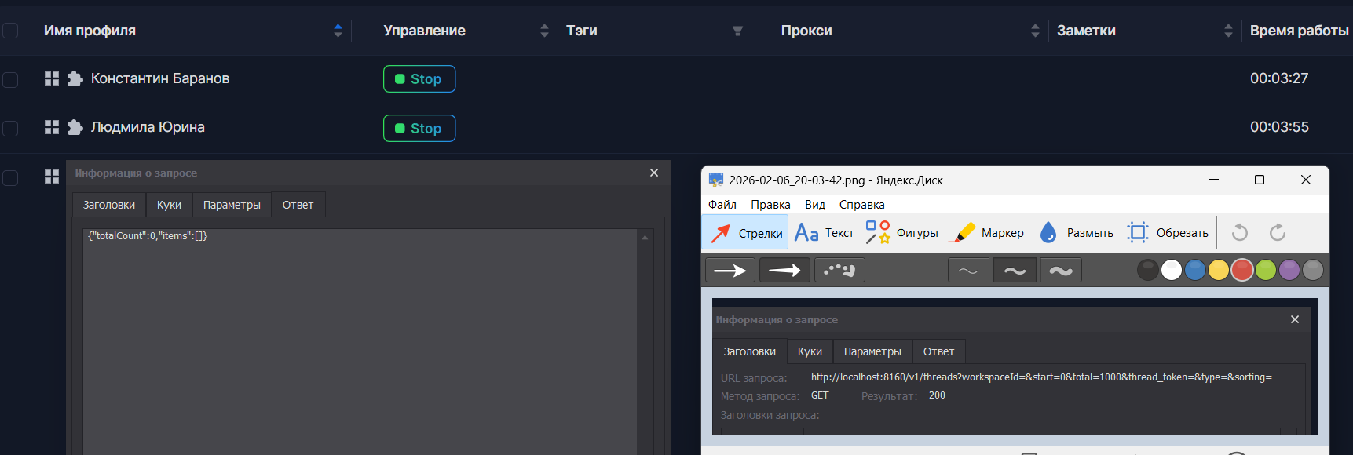Switch to the Куки tab in left dialog
Image resolution: width=1353 pixels, height=455 pixels.
[169, 205]
